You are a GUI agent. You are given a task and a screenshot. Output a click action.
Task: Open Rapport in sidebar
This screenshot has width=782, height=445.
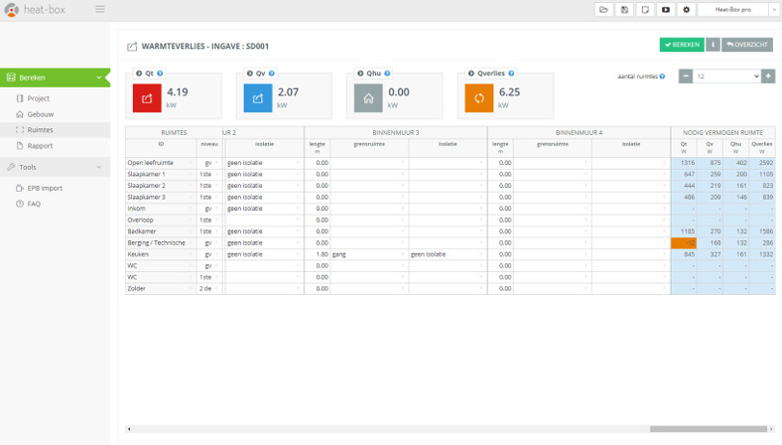coord(40,145)
